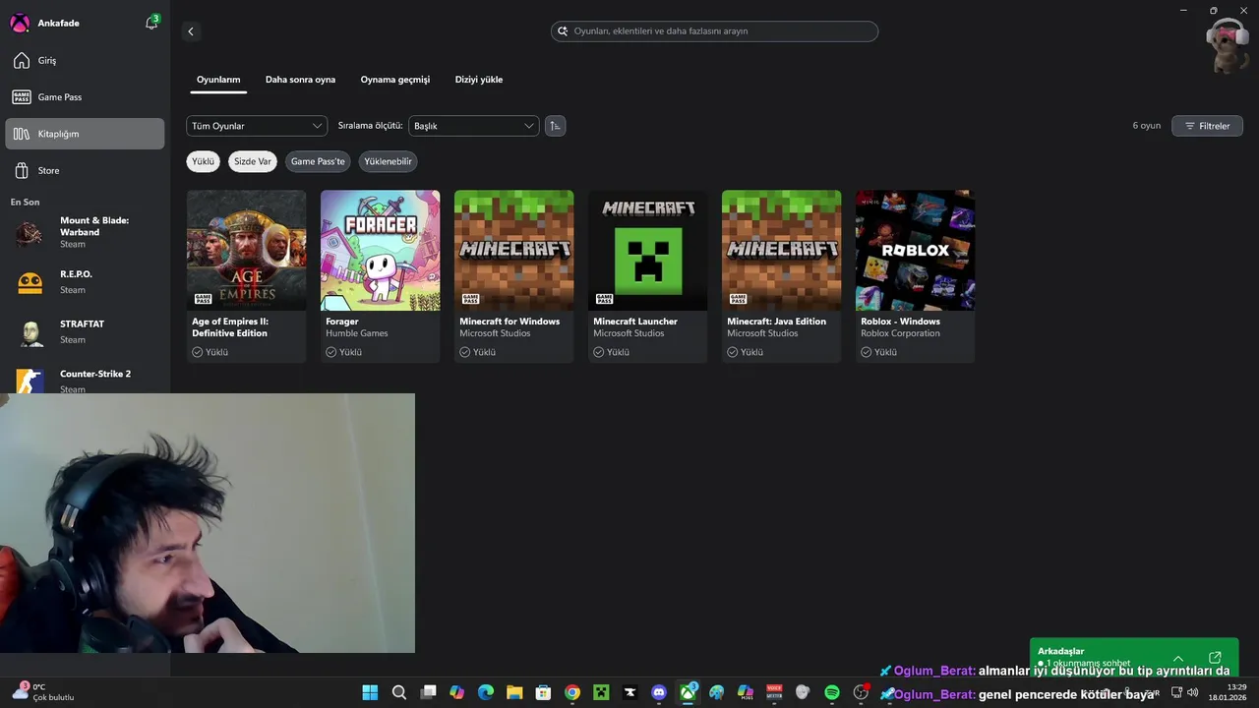Screen dimensions: 1259x708
Task: Toggle sort order direction button
Action: click(x=555, y=126)
